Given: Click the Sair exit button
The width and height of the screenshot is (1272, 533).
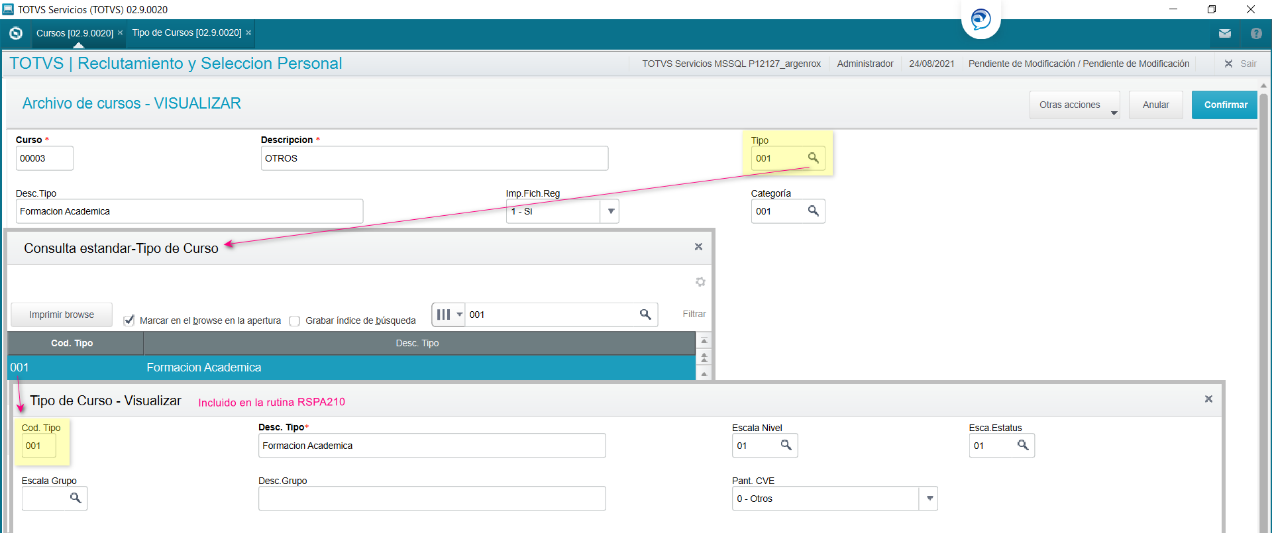Looking at the screenshot, I should (1241, 64).
